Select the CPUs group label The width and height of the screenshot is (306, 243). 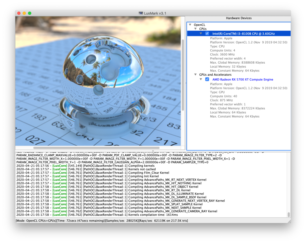203,29
